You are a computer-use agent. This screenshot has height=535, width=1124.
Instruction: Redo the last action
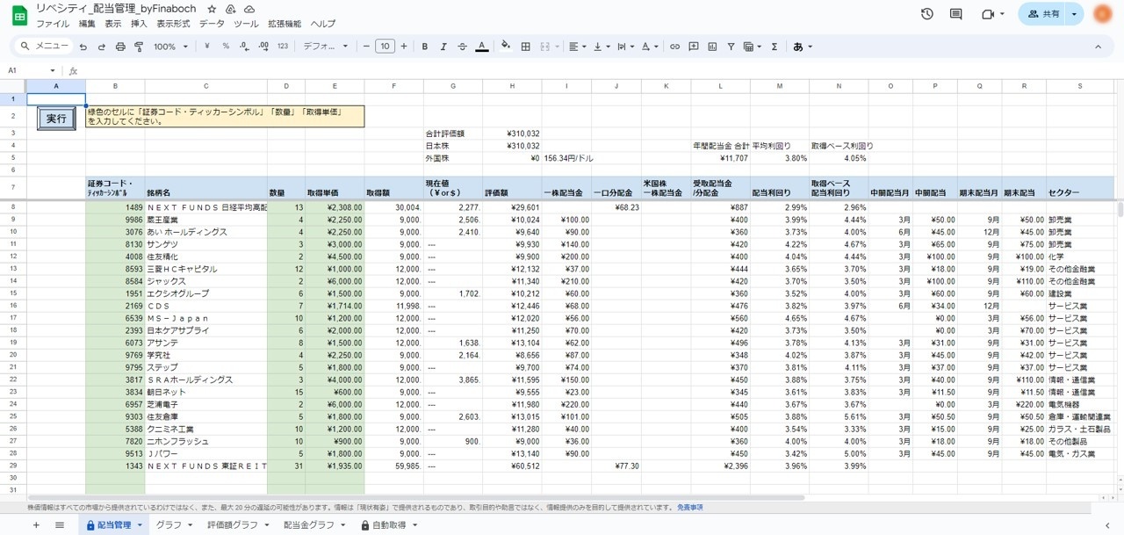[x=102, y=47]
